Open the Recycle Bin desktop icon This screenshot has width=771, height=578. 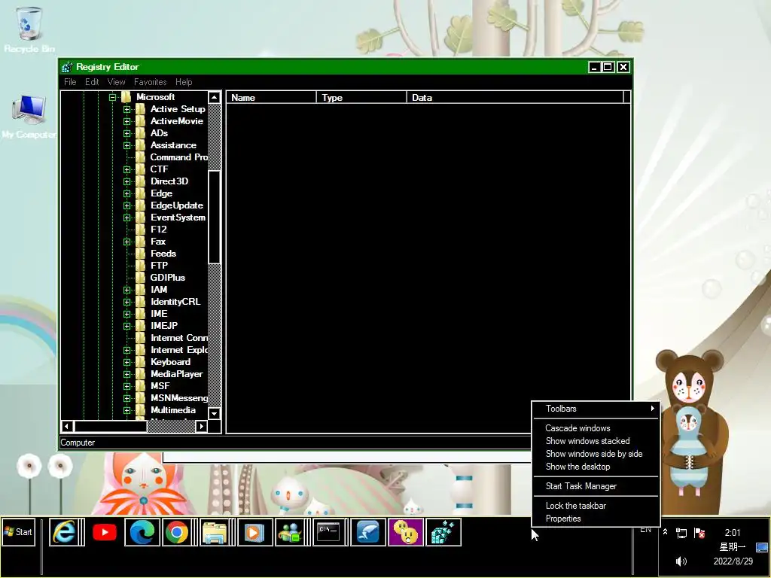coord(29,29)
